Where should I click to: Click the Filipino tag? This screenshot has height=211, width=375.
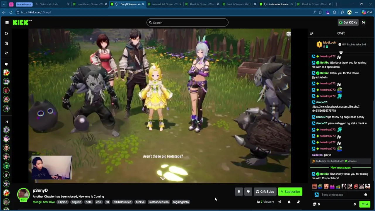click(x=62, y=202)
